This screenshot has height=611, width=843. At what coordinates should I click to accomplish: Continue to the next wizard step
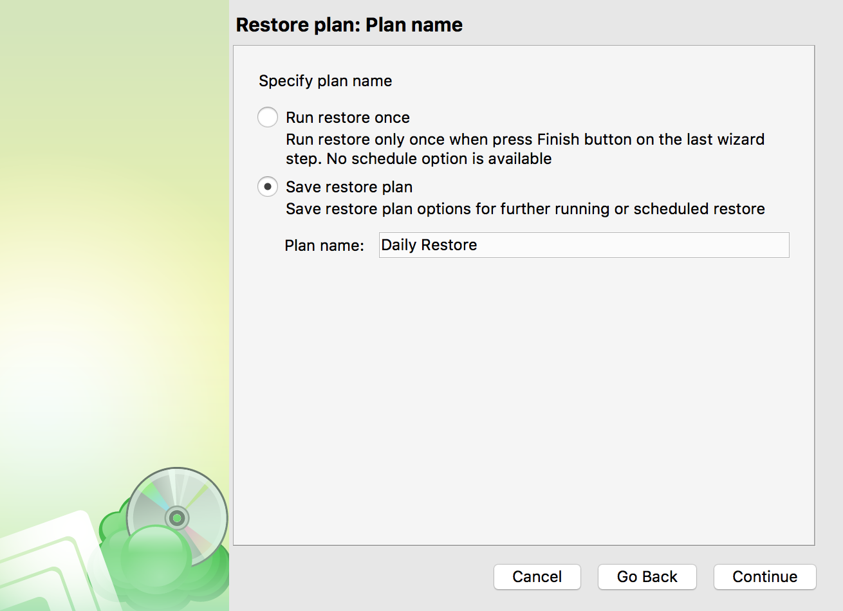click(x=765, y=577)
